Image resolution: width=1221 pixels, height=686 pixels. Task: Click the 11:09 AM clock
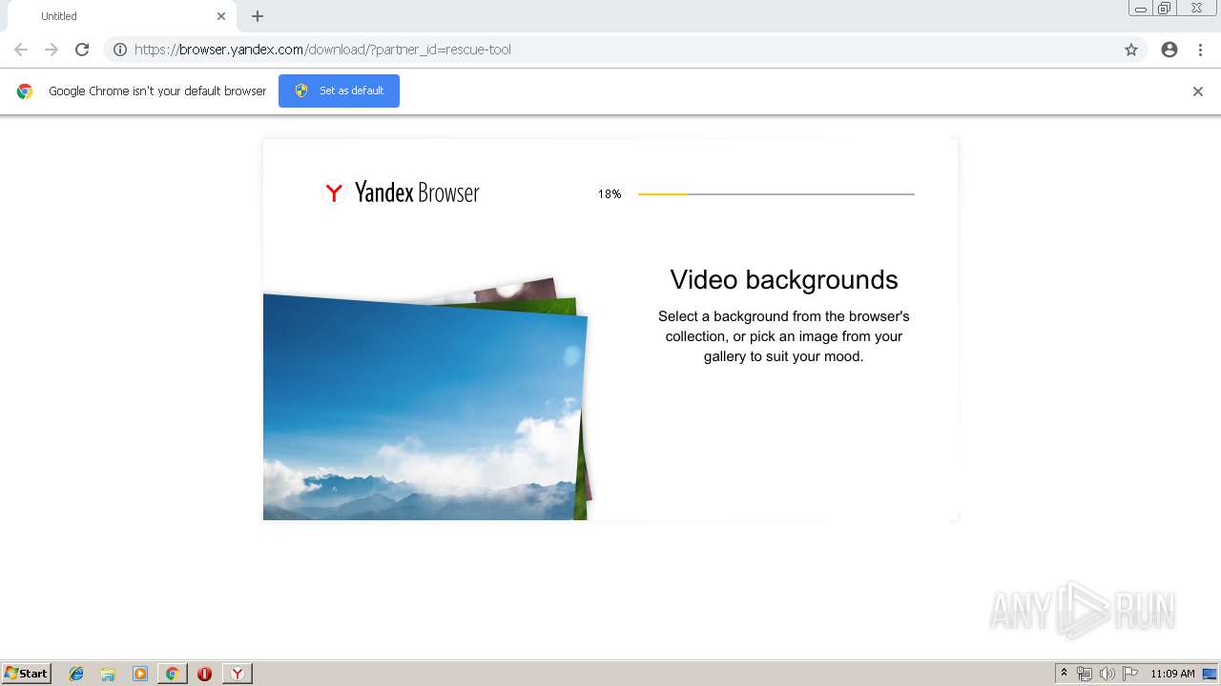point(1172,674)
